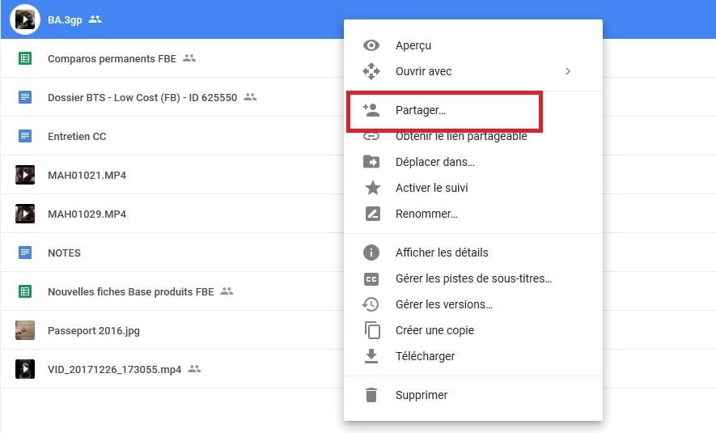Select Dossier BTS - Low Cost (FB) name

[142, 97]
